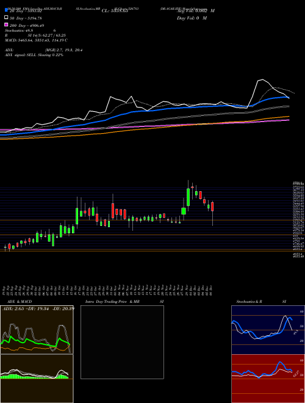This screenshot has width=305, height=403.
Task: Click the 'CL:' closing price label
Action: coord(115,11)
